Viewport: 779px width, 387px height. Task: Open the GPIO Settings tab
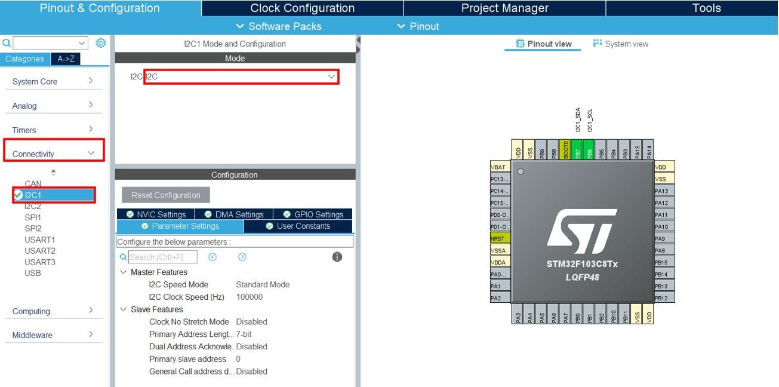click(313, 214)
